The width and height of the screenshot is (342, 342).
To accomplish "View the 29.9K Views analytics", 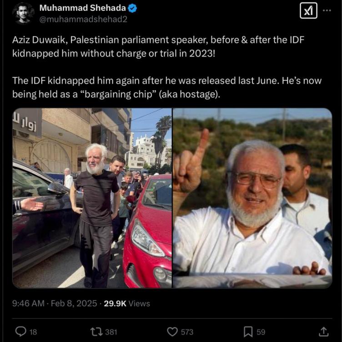I will [x=127, y=303].
